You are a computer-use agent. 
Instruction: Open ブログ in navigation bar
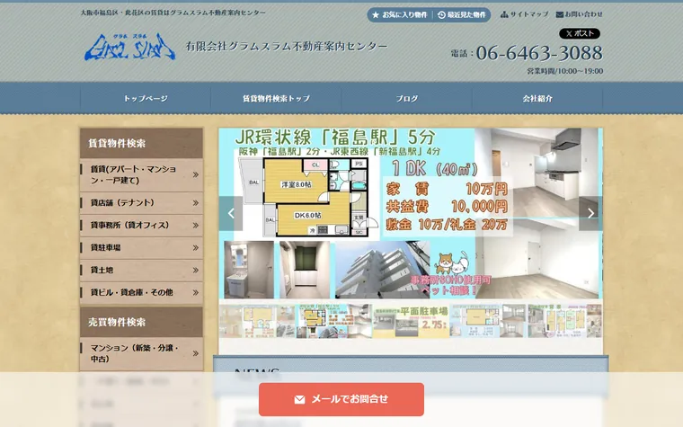(x=407, y=99)
